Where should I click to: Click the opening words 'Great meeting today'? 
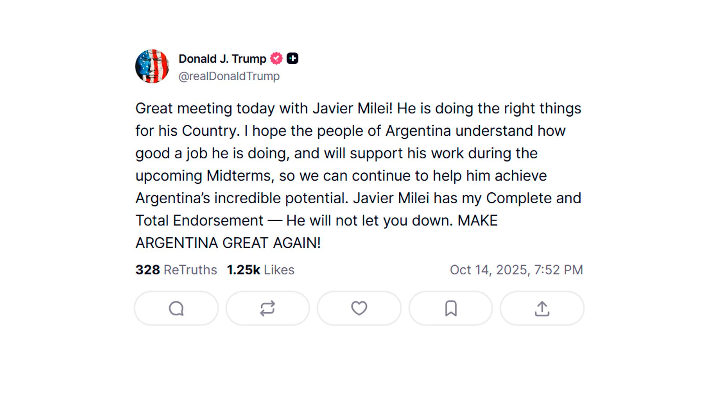click(x=203, y=108)
